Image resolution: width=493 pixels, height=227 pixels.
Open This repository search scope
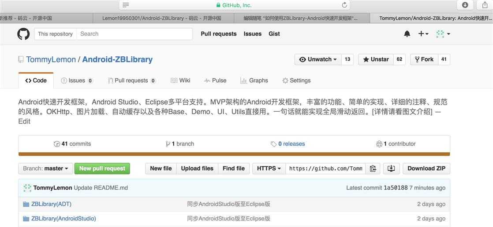[x=55, y=34]
